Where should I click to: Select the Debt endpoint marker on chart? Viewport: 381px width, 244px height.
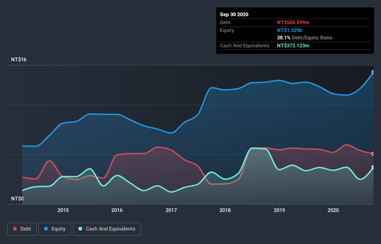click(x=373, y=154)
